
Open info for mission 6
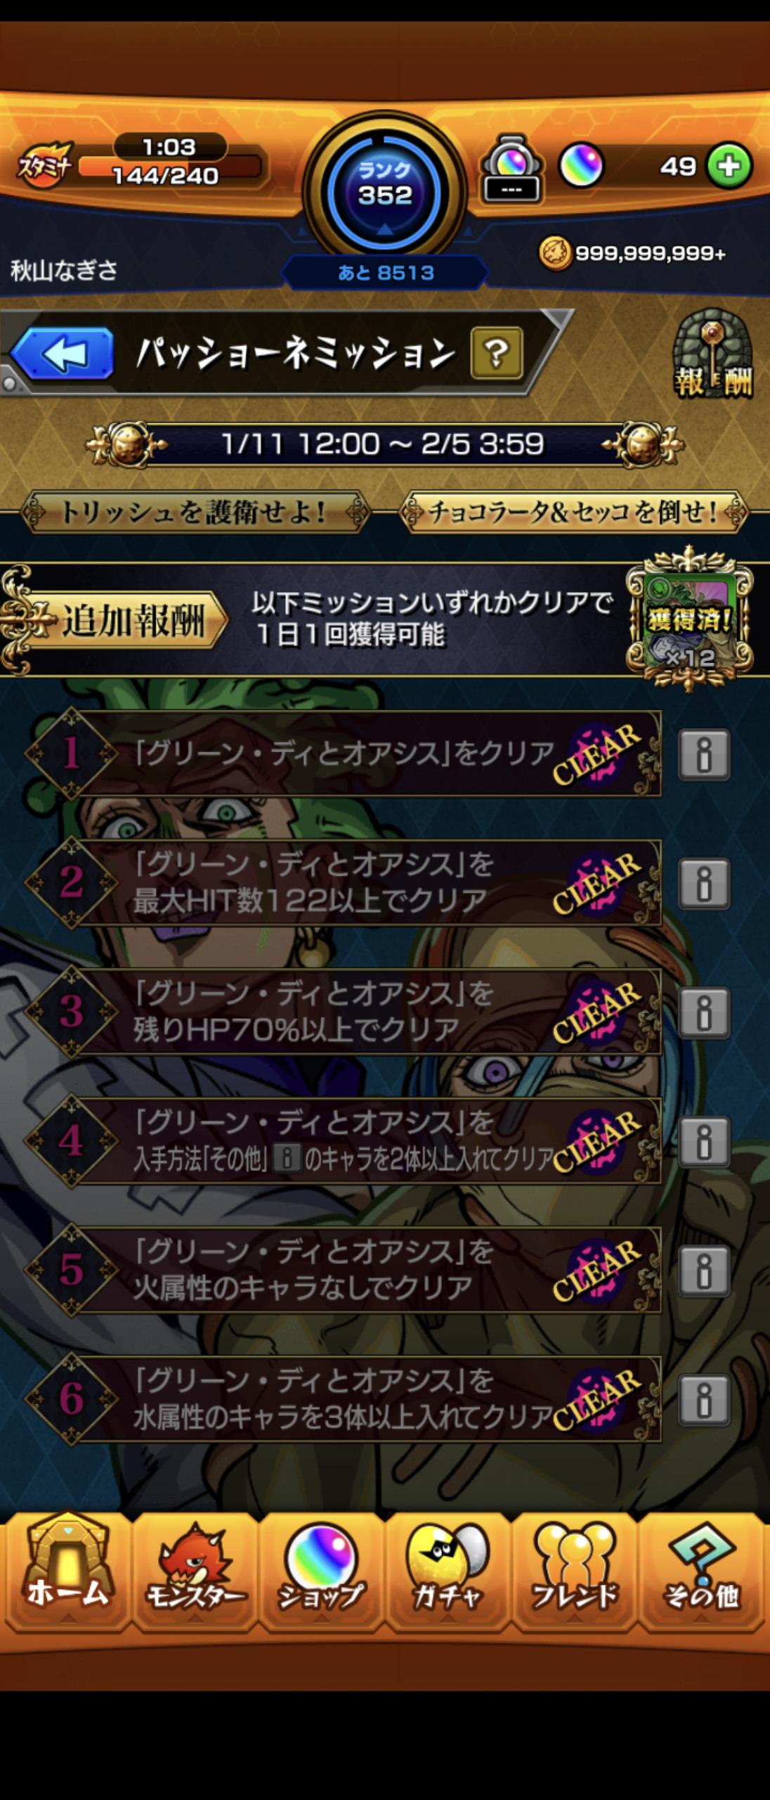coord(704,1400)
